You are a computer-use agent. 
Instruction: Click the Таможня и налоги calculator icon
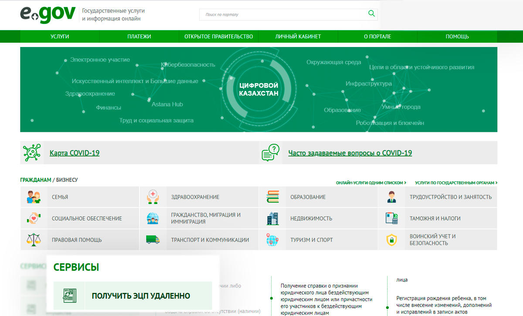click(x=392, y=219)
